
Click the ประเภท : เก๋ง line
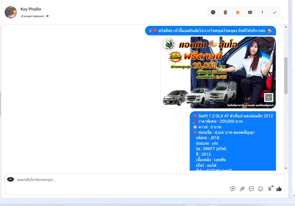tap(207, 143)
